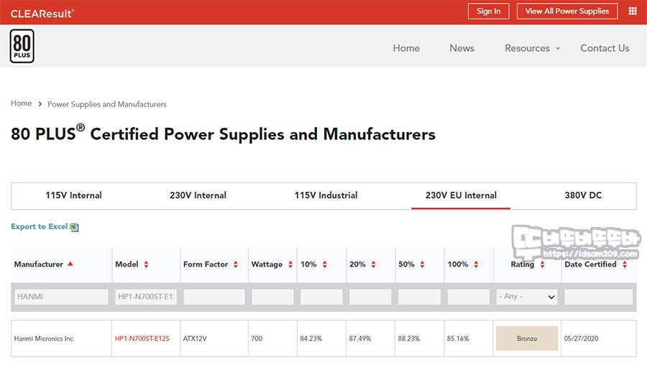647x365 pixels.
Task: Open the Rating filter dropdown
Action: [x=527, y=297]
